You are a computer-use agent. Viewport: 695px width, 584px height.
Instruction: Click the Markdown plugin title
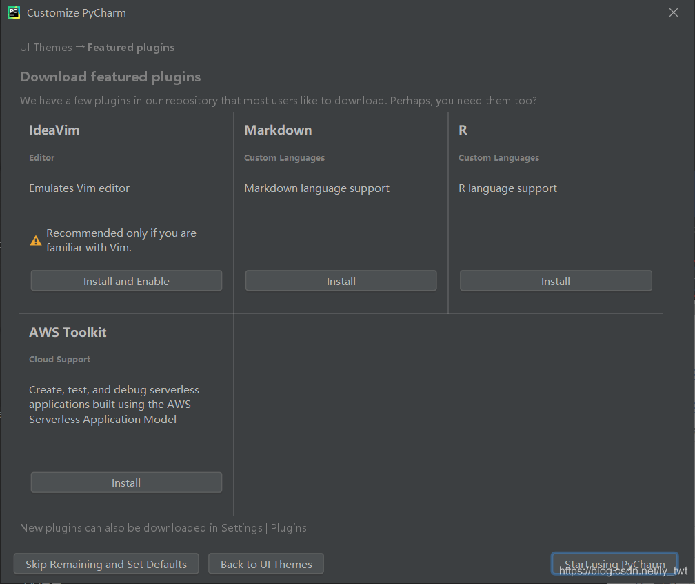point(278,130)
